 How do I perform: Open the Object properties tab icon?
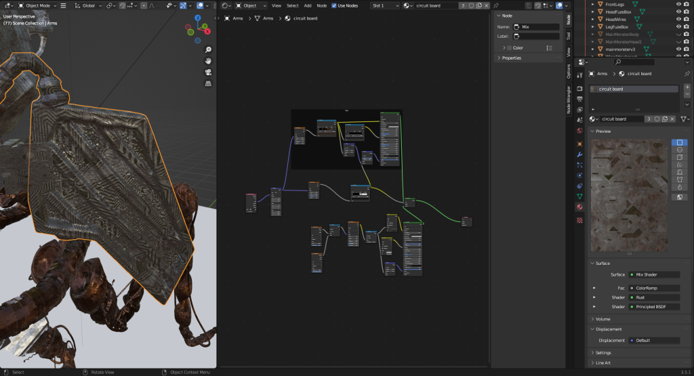[580, 144]
